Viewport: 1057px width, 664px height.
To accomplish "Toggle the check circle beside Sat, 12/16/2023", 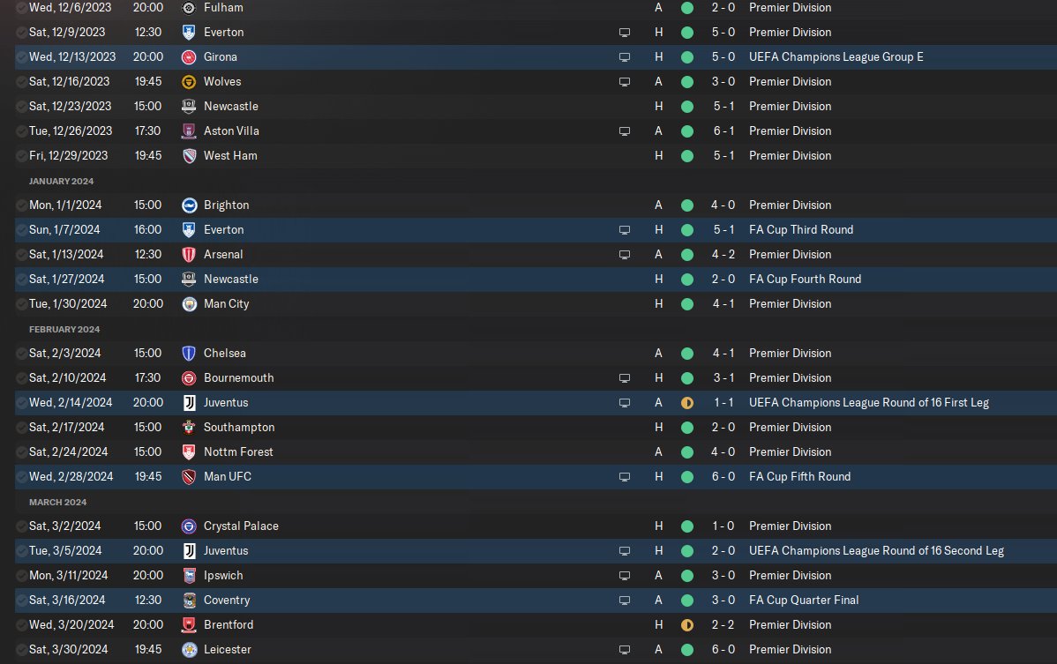I will 21,82.
